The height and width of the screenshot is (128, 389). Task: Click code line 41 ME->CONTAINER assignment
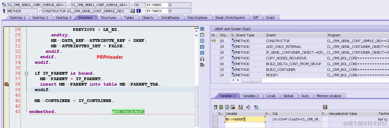coord(74,101)
